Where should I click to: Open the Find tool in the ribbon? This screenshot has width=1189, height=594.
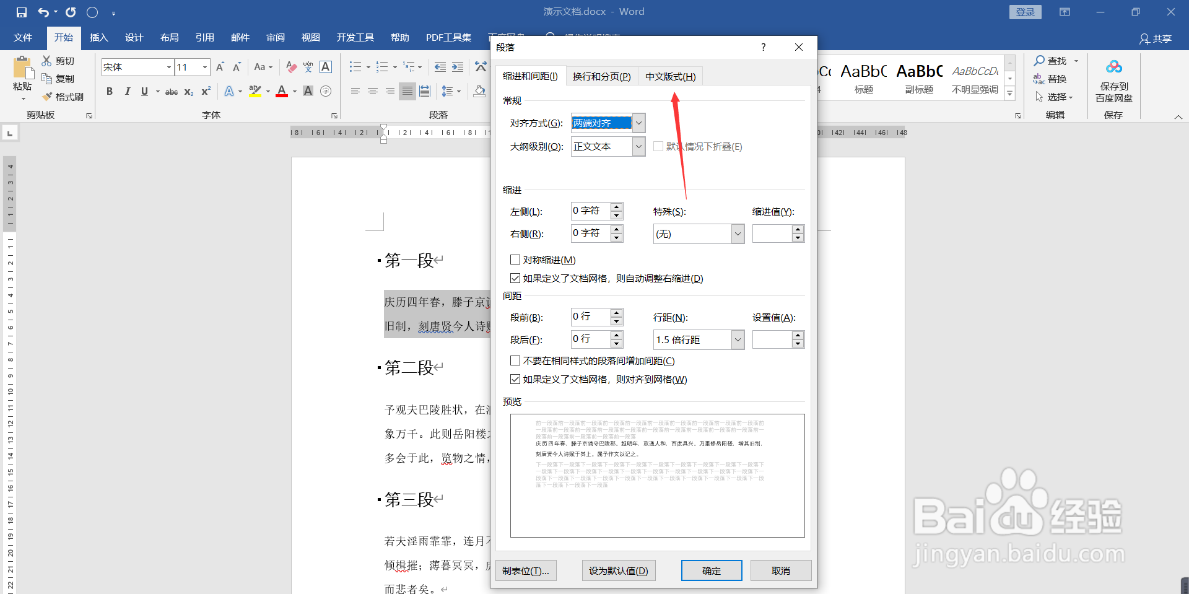pyautogui.click(x=1055, y=61)
